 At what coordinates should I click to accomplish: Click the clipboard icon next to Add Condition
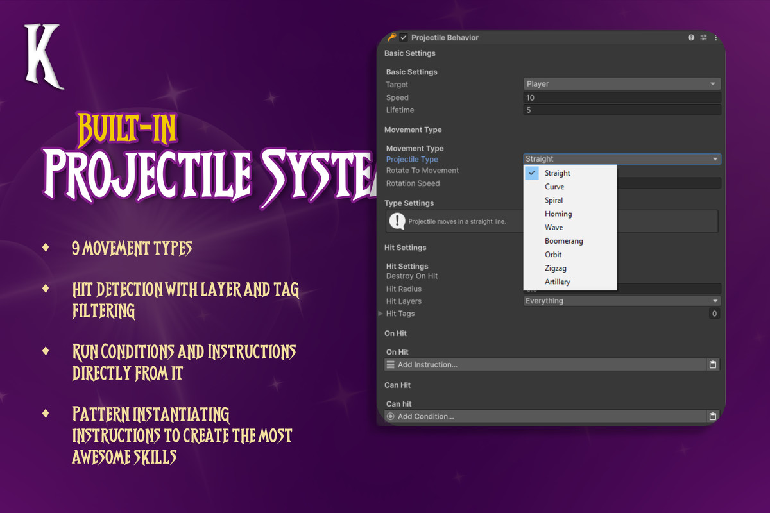(x=712, y=416)
